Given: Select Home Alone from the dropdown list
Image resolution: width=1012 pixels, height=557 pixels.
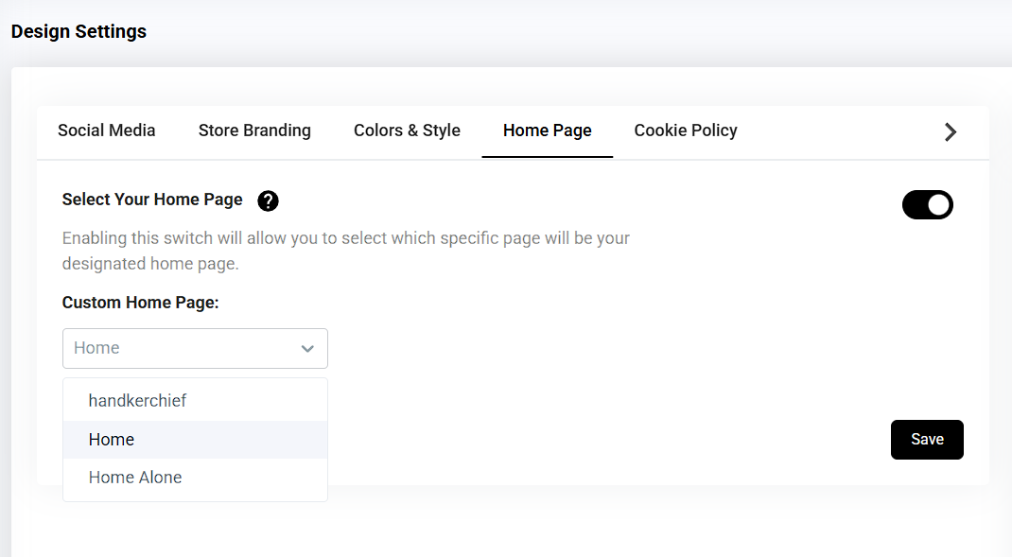Looking at the screenshot, I should pyautogui.click(x=135, y=478).
